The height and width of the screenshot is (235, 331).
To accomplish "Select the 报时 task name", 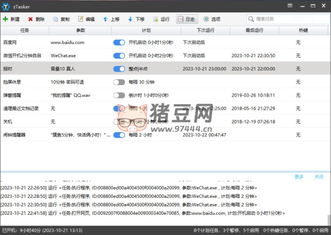I will click(8, 69).
